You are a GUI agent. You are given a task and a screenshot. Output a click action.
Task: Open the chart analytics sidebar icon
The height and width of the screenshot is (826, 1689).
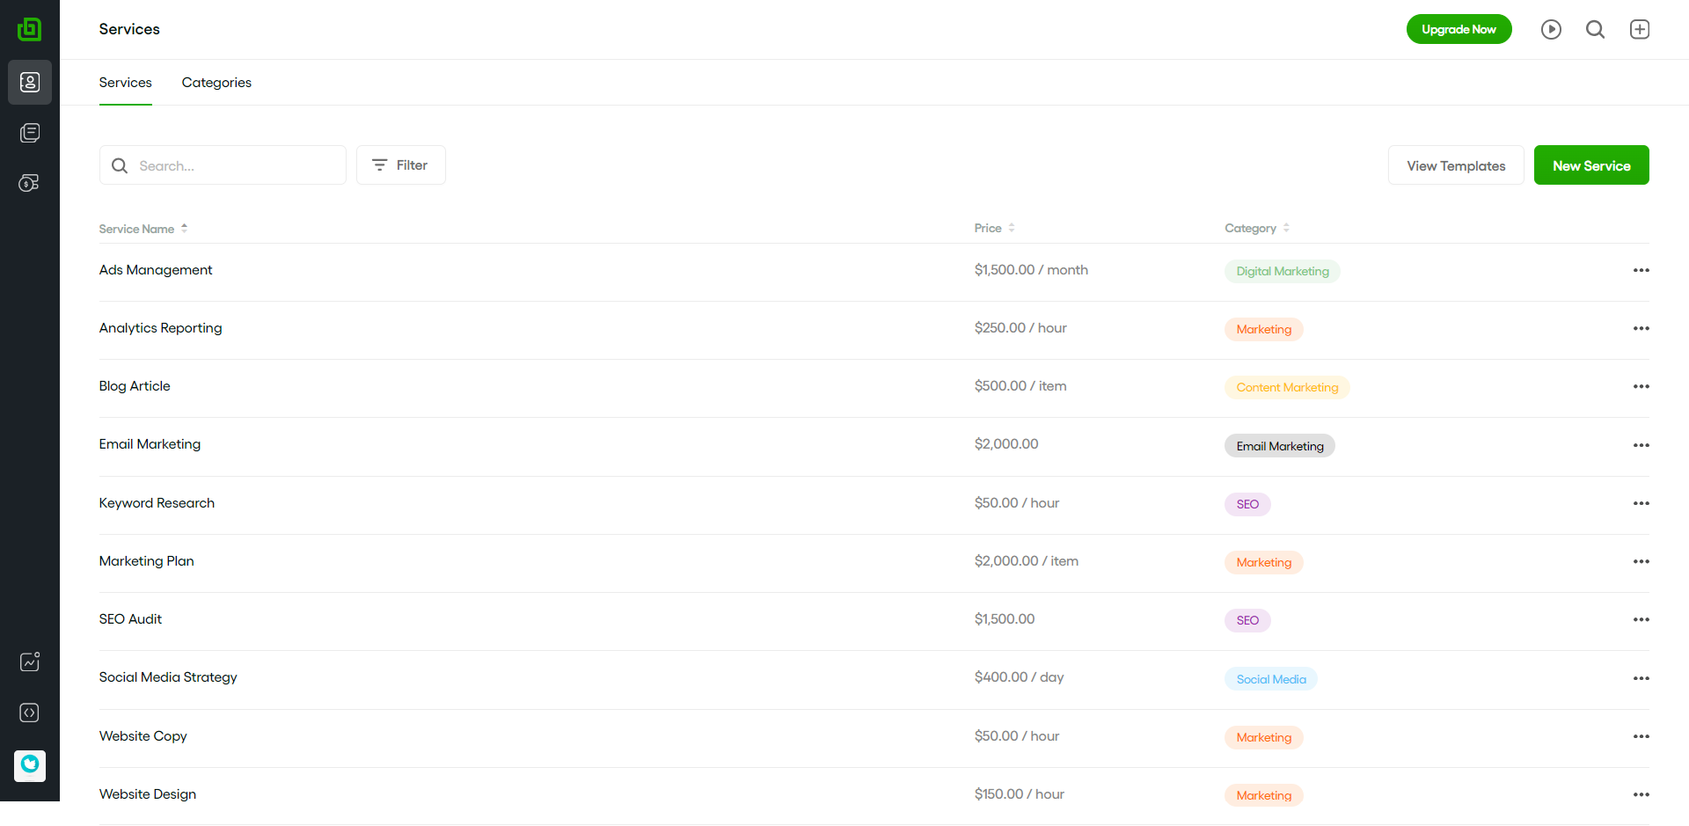click(x=30, y=662)
